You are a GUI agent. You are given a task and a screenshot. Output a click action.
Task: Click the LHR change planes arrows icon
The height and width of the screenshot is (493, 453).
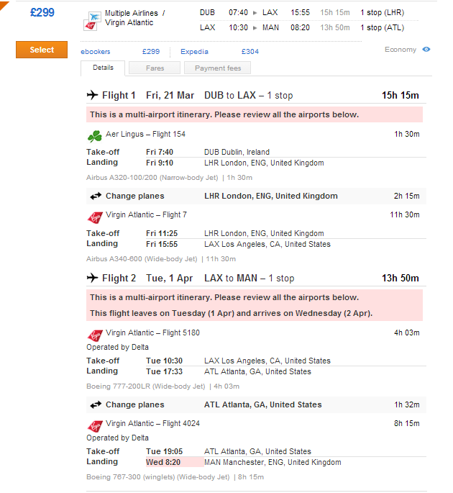pyautogui.click(x=96, y=196)
